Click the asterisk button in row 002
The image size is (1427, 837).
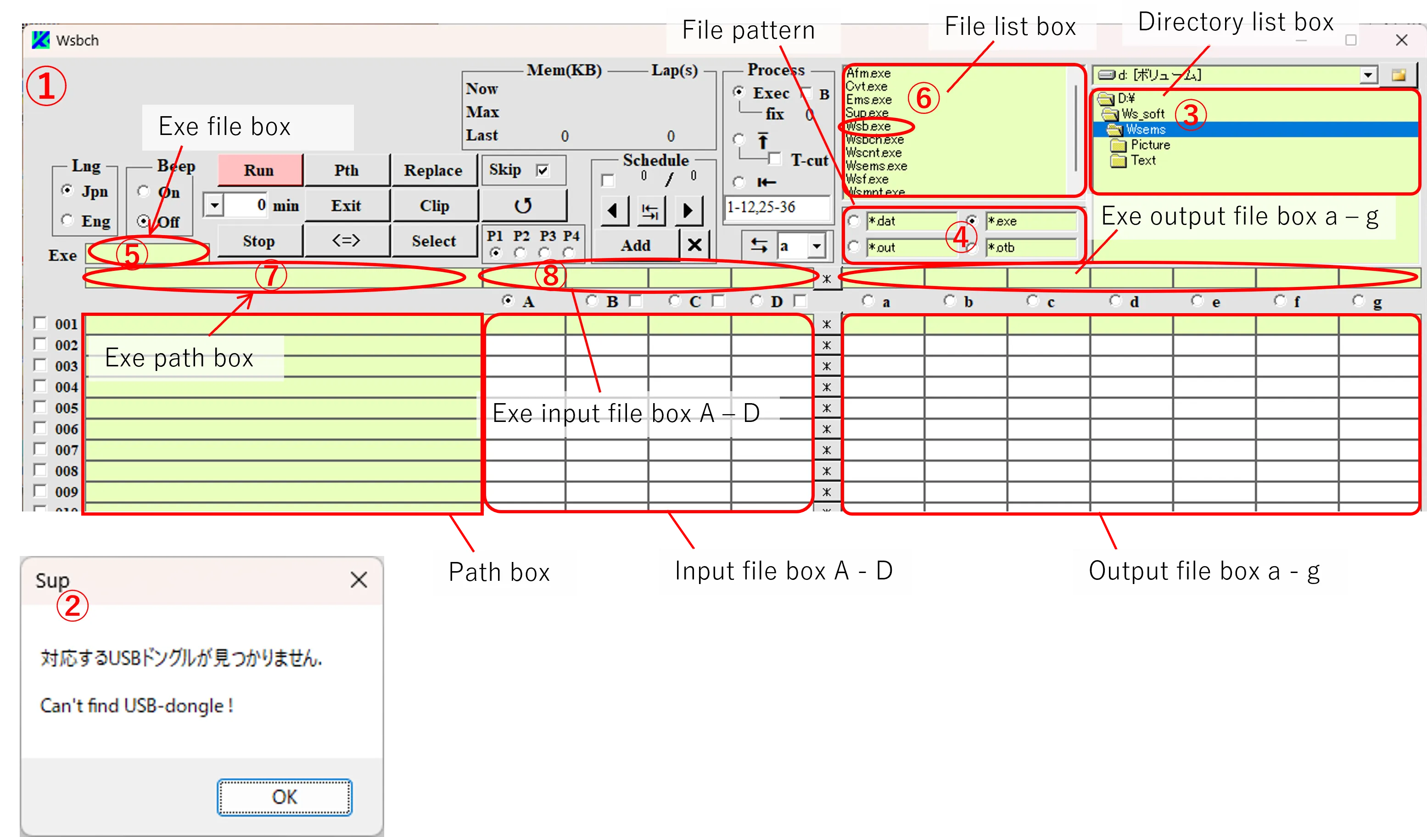click(826, 345)
